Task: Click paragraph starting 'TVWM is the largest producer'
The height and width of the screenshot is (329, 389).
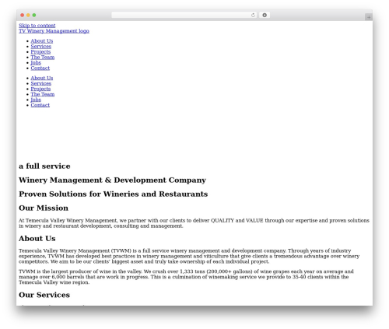Action: pos(186,277)
